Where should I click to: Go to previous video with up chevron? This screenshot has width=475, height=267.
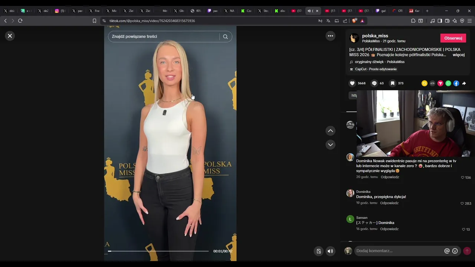(330, 131)
